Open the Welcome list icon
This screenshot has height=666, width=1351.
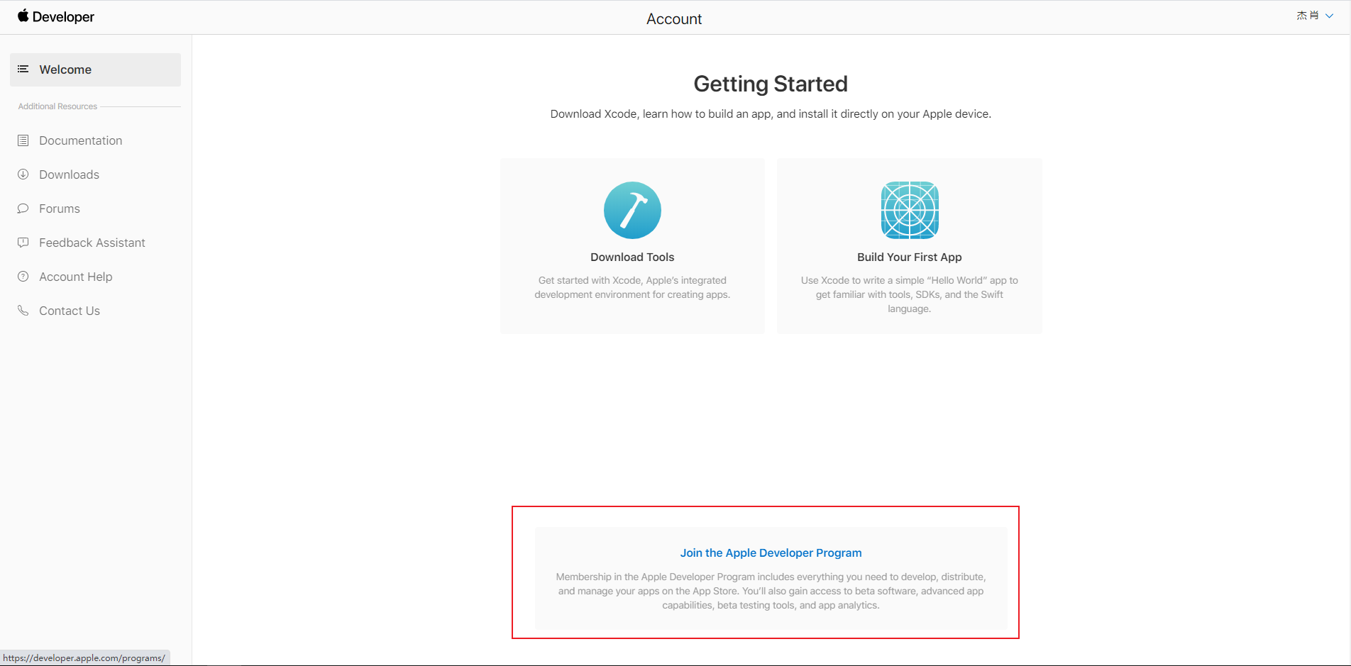click(23, 69)
